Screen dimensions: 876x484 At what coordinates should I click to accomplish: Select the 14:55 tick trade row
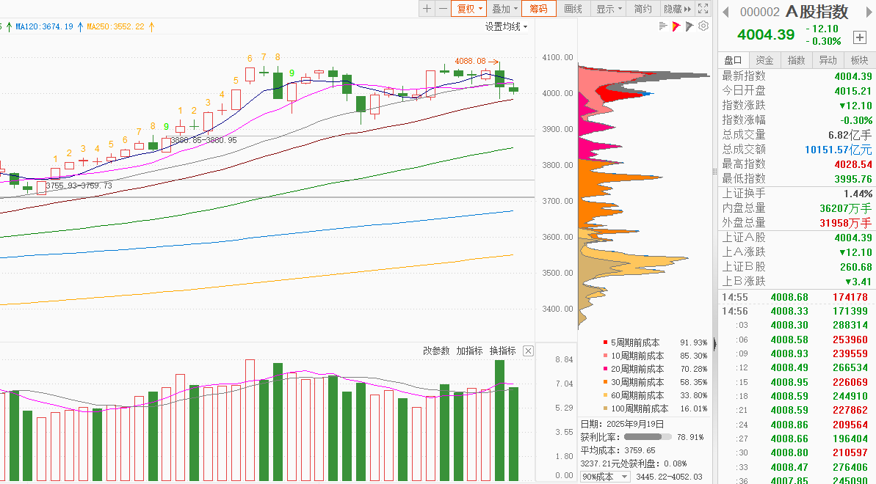[x=796, y=297]
